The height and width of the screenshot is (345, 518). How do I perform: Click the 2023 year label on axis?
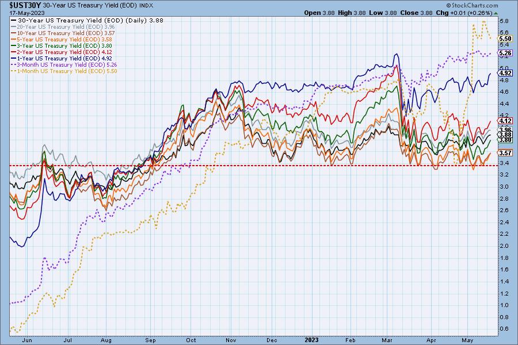[x=311, y=340]
